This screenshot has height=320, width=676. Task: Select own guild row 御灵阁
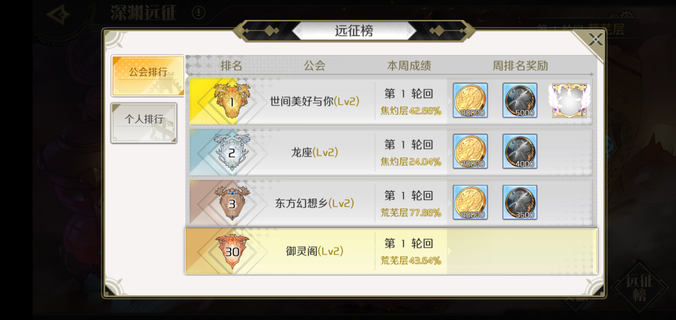[x=391, y=251]
